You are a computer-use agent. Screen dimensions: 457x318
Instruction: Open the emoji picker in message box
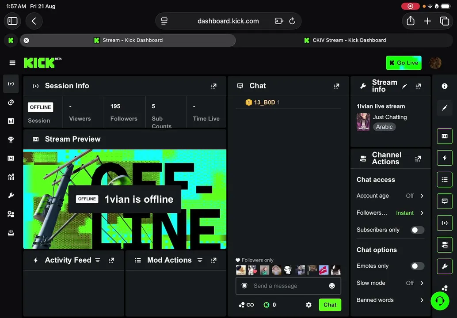coord(331,286)
